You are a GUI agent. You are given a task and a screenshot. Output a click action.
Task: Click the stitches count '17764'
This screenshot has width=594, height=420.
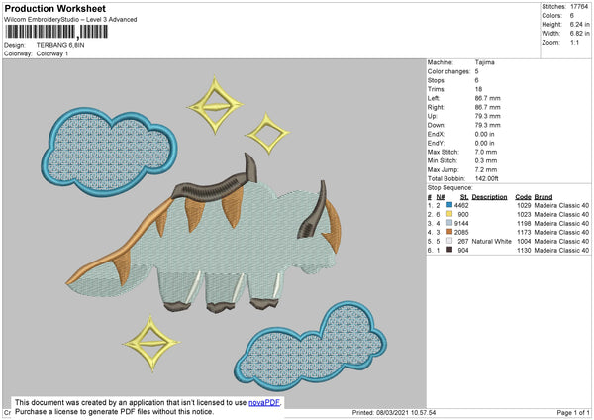tap(579, 7)
